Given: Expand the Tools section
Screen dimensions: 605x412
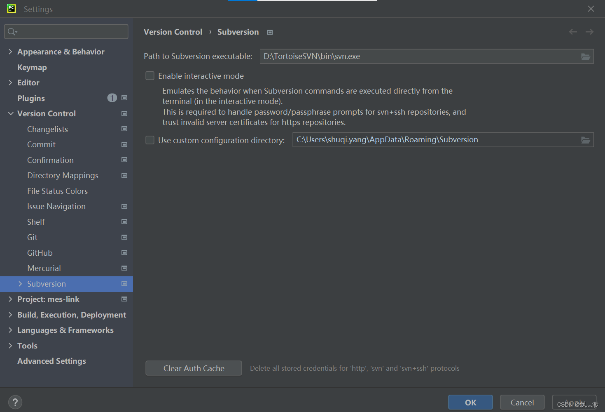Looking at the screenshot, I should click(x=10, y=346).
